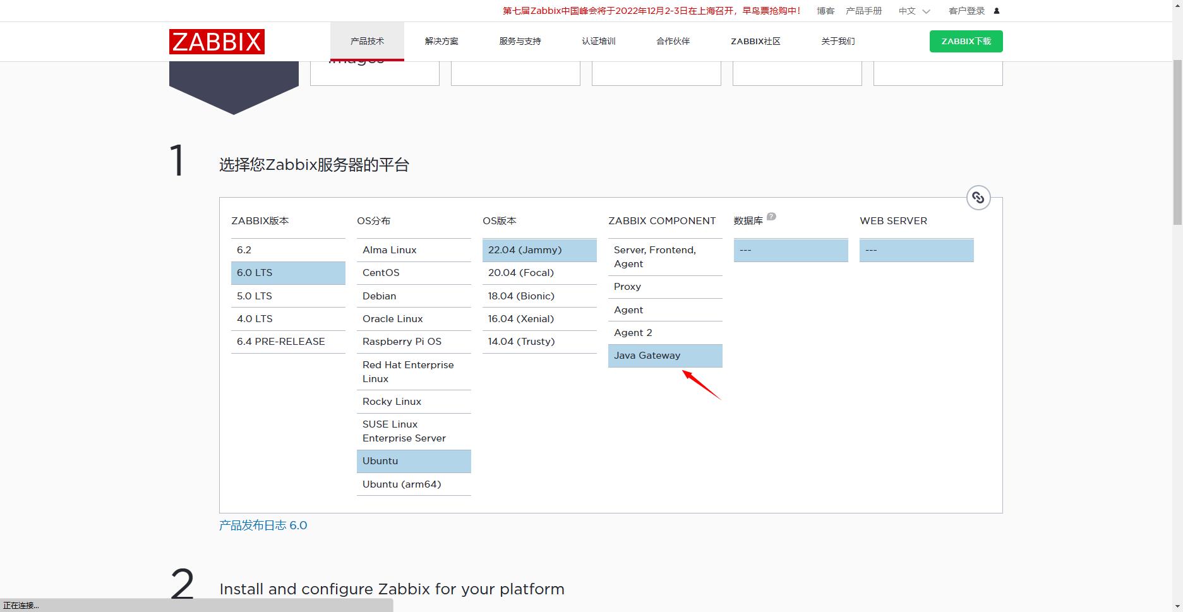Select the Agent 2 component
Viewport: 1183px width, 612px height.
(x=665, y=333)
